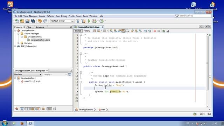This screenshot has height=126, width=224.
Task: Click Next Bookmark editor icon
Action: [136, 31]
